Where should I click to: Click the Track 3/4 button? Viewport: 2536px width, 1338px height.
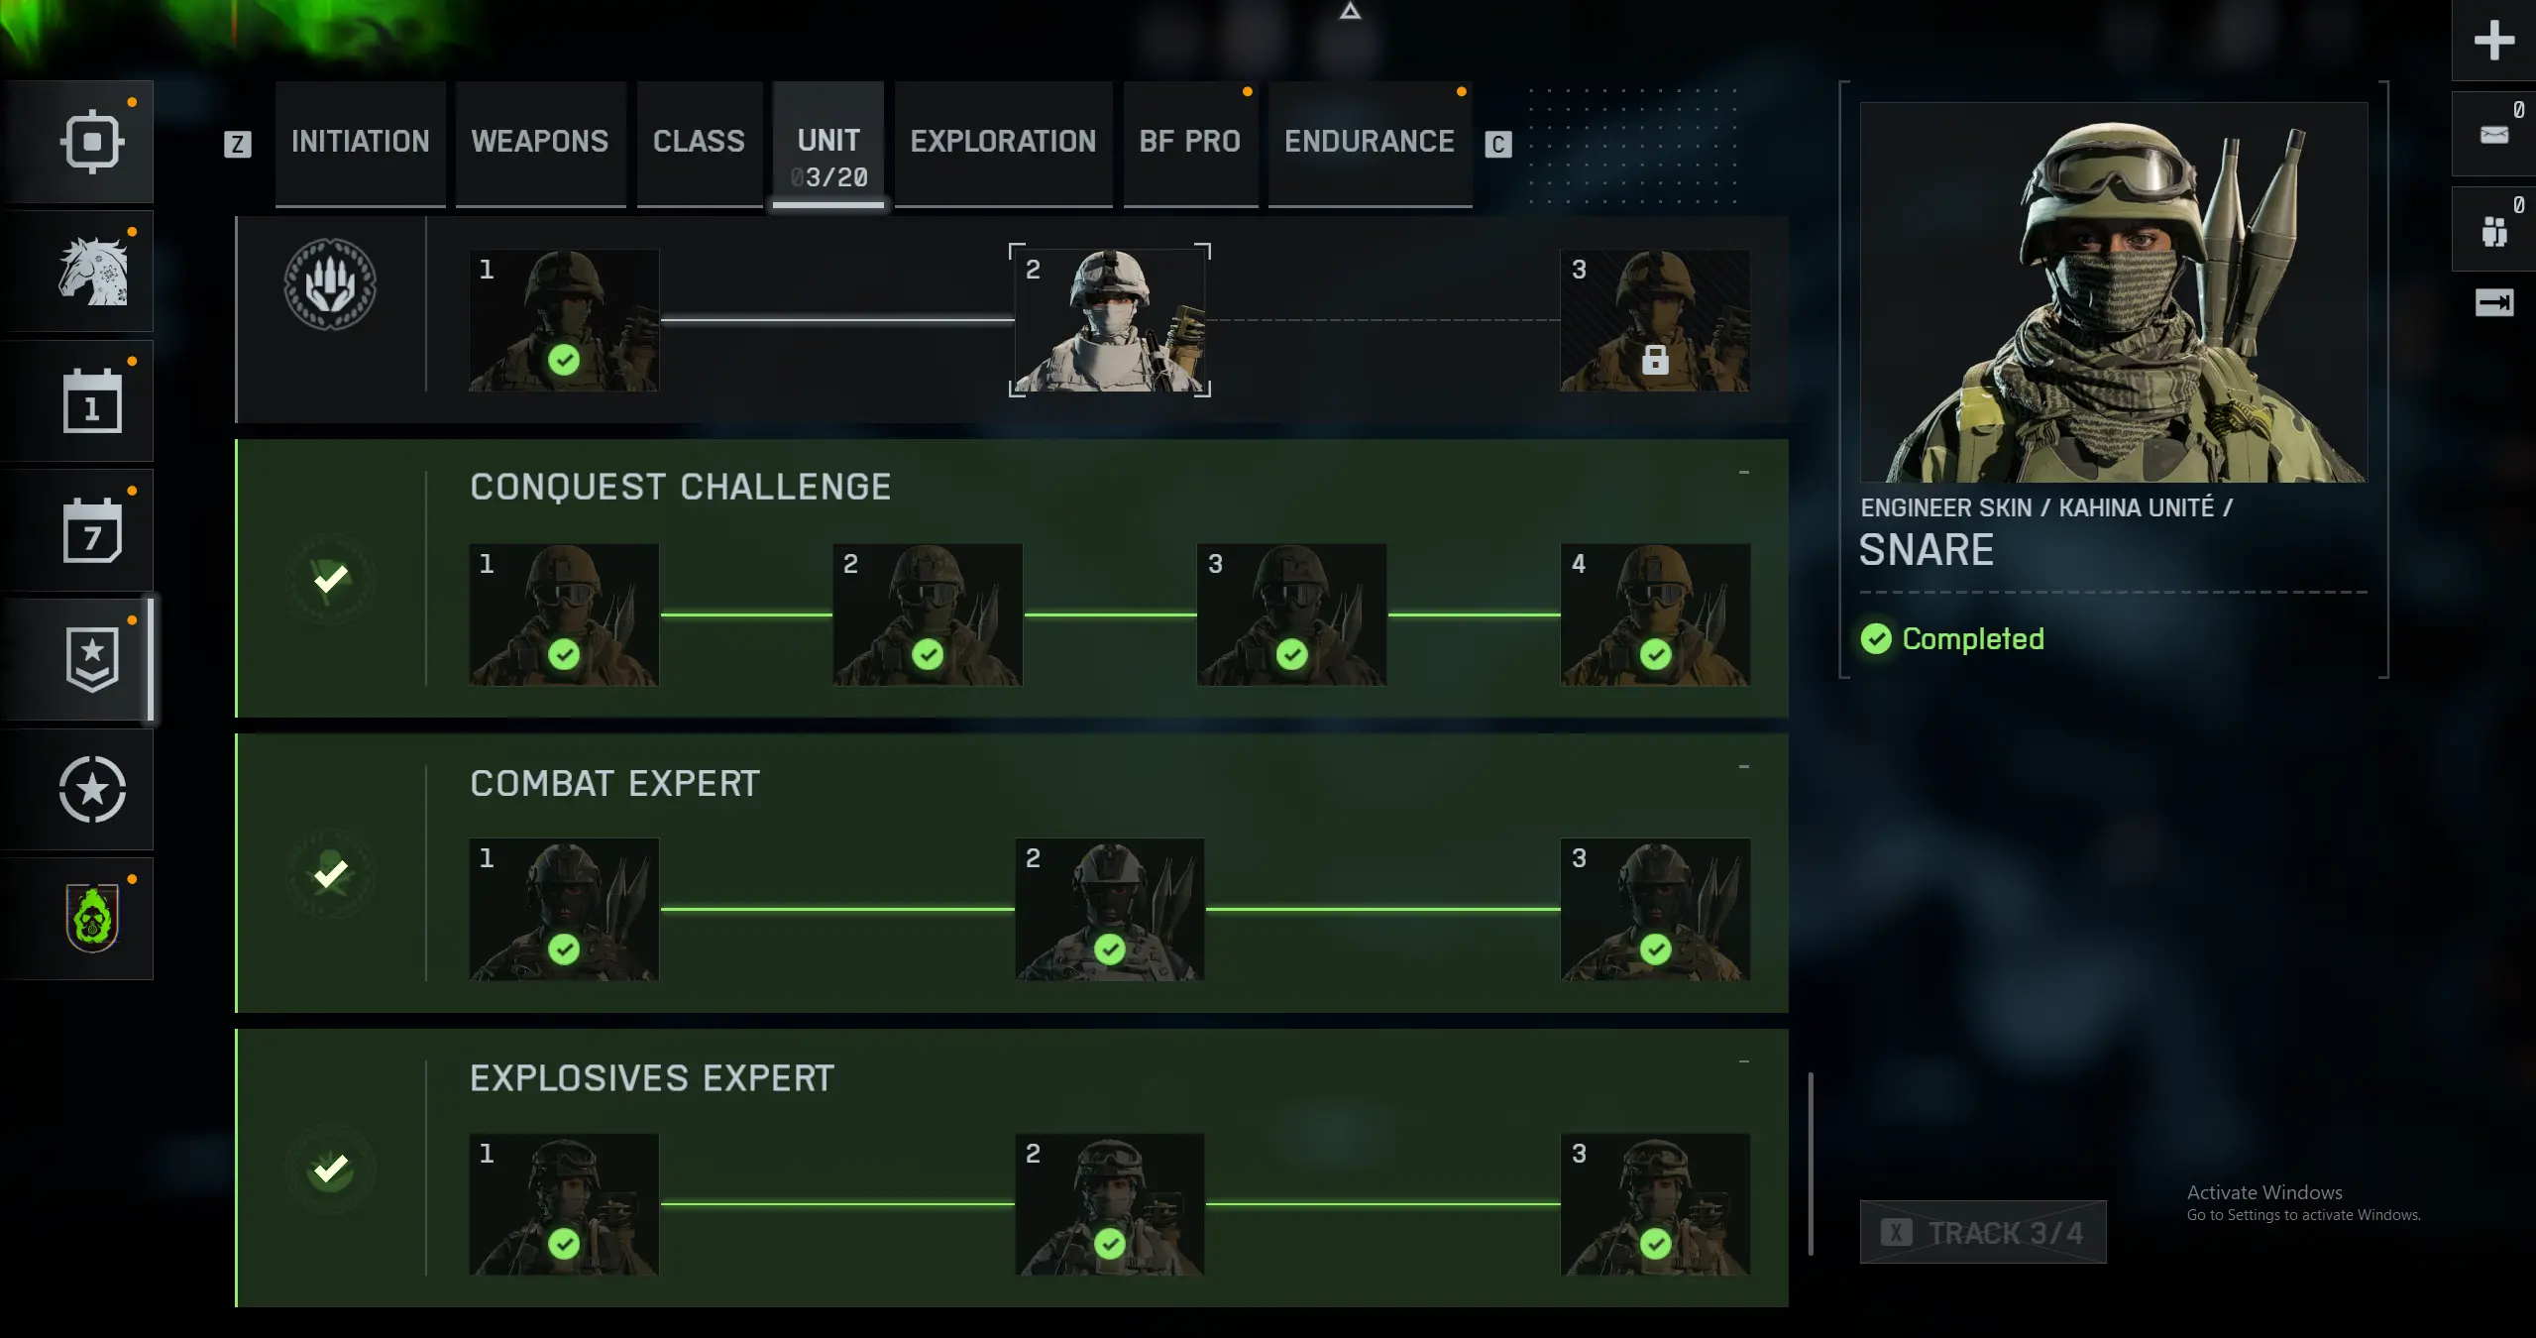tap(1983, 1232)
